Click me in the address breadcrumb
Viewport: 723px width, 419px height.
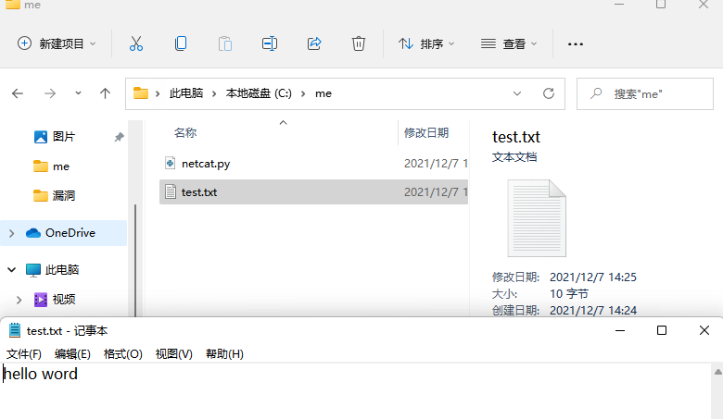pyautogui.click(x=323, y=93)
